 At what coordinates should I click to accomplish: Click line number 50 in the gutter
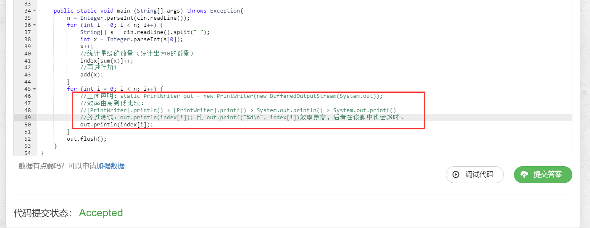[27, 124]
